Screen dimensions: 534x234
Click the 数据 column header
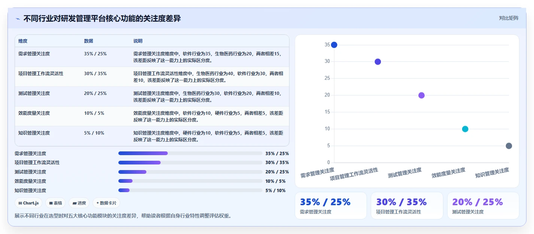click(x=89, y=41)
